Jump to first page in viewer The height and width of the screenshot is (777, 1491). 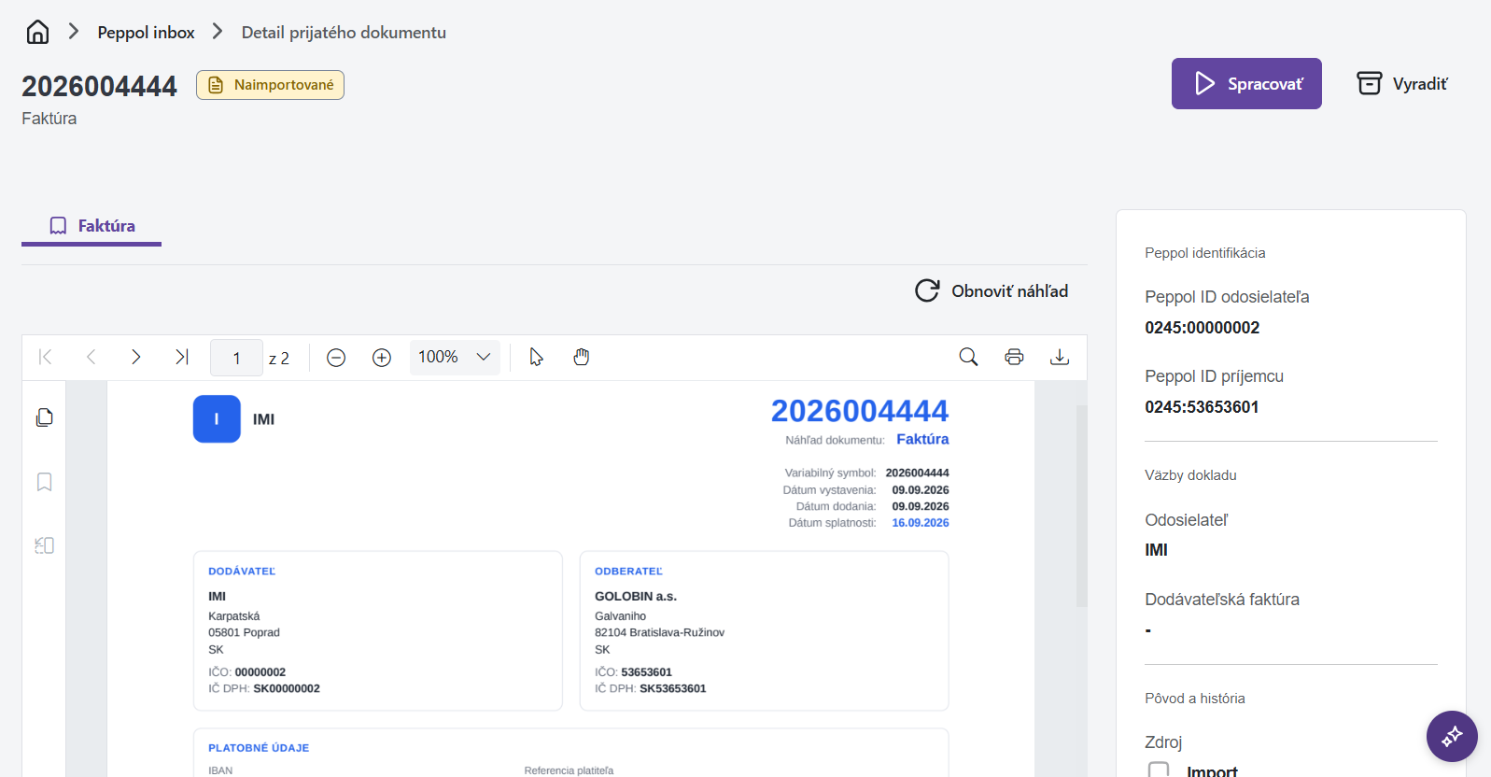click(x=46, y=357)
